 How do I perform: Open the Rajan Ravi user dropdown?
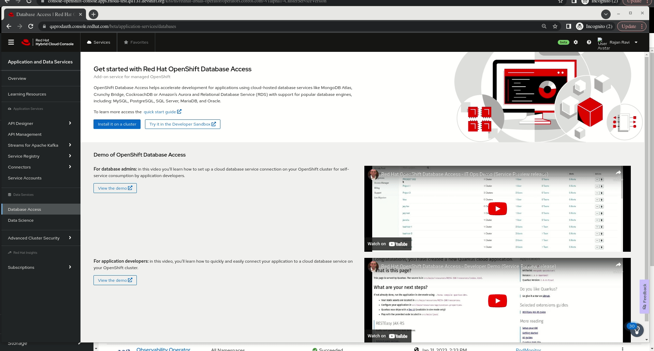point(623,42)
